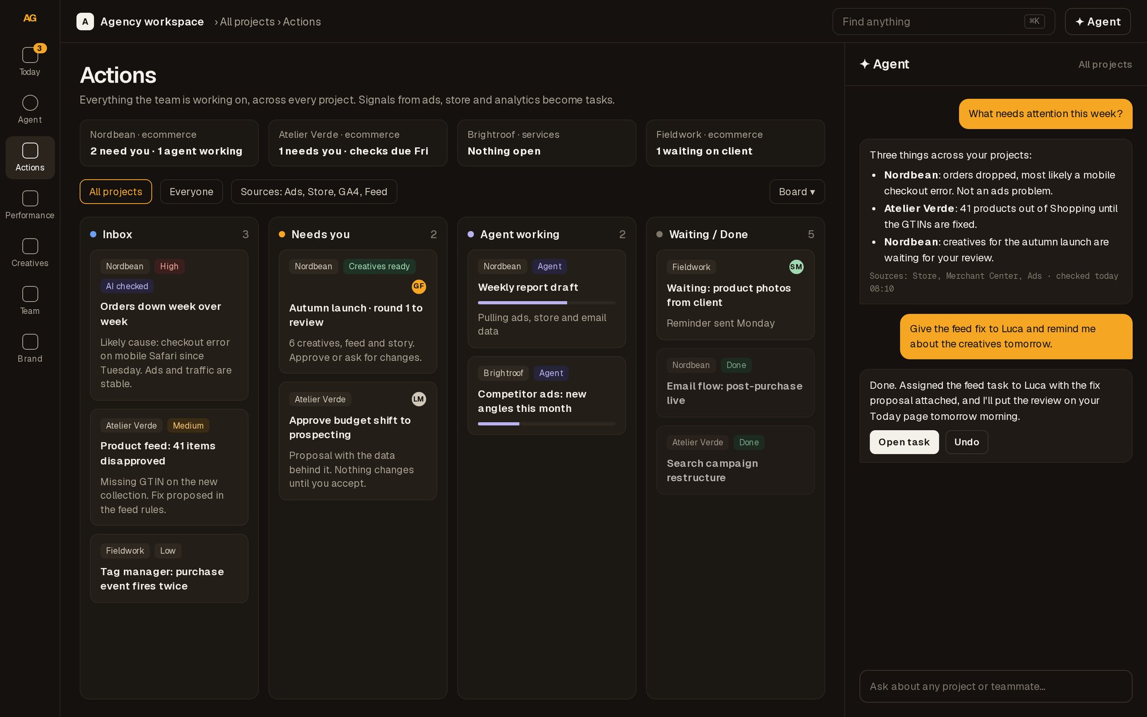Click the Competitor ads progress bar
Screen dimensions: 1147x717
547,424
